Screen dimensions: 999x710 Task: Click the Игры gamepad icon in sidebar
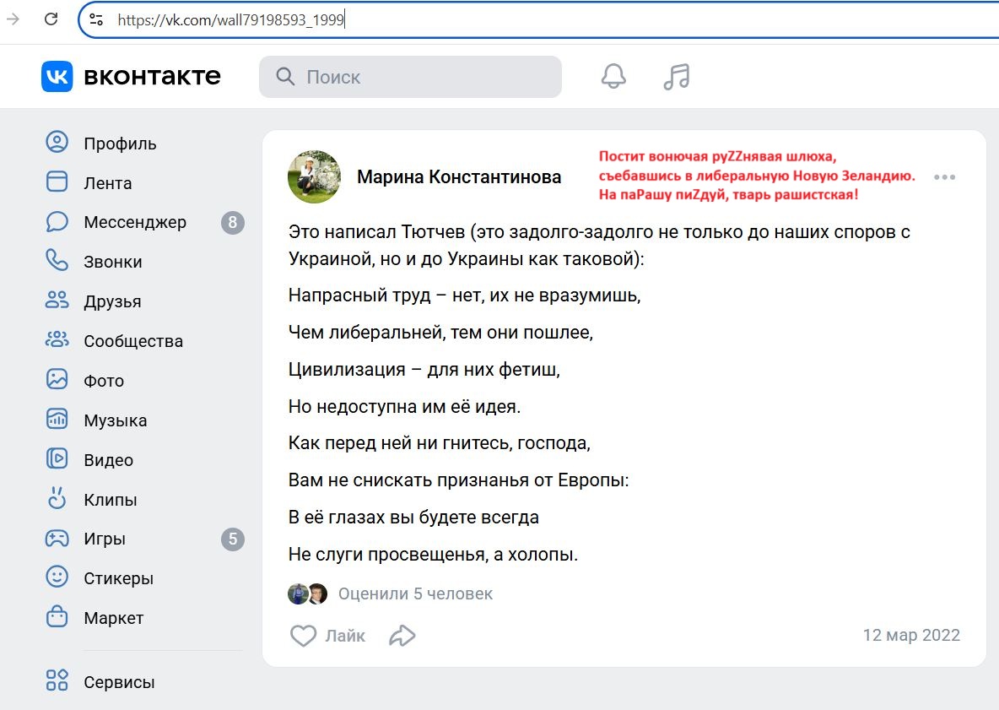pyautogui.click(x=57, y=539)
